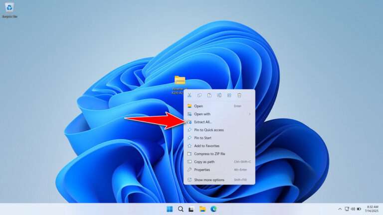Click the Cut scissors icon in context menu
383x215 pixels.
190,95
